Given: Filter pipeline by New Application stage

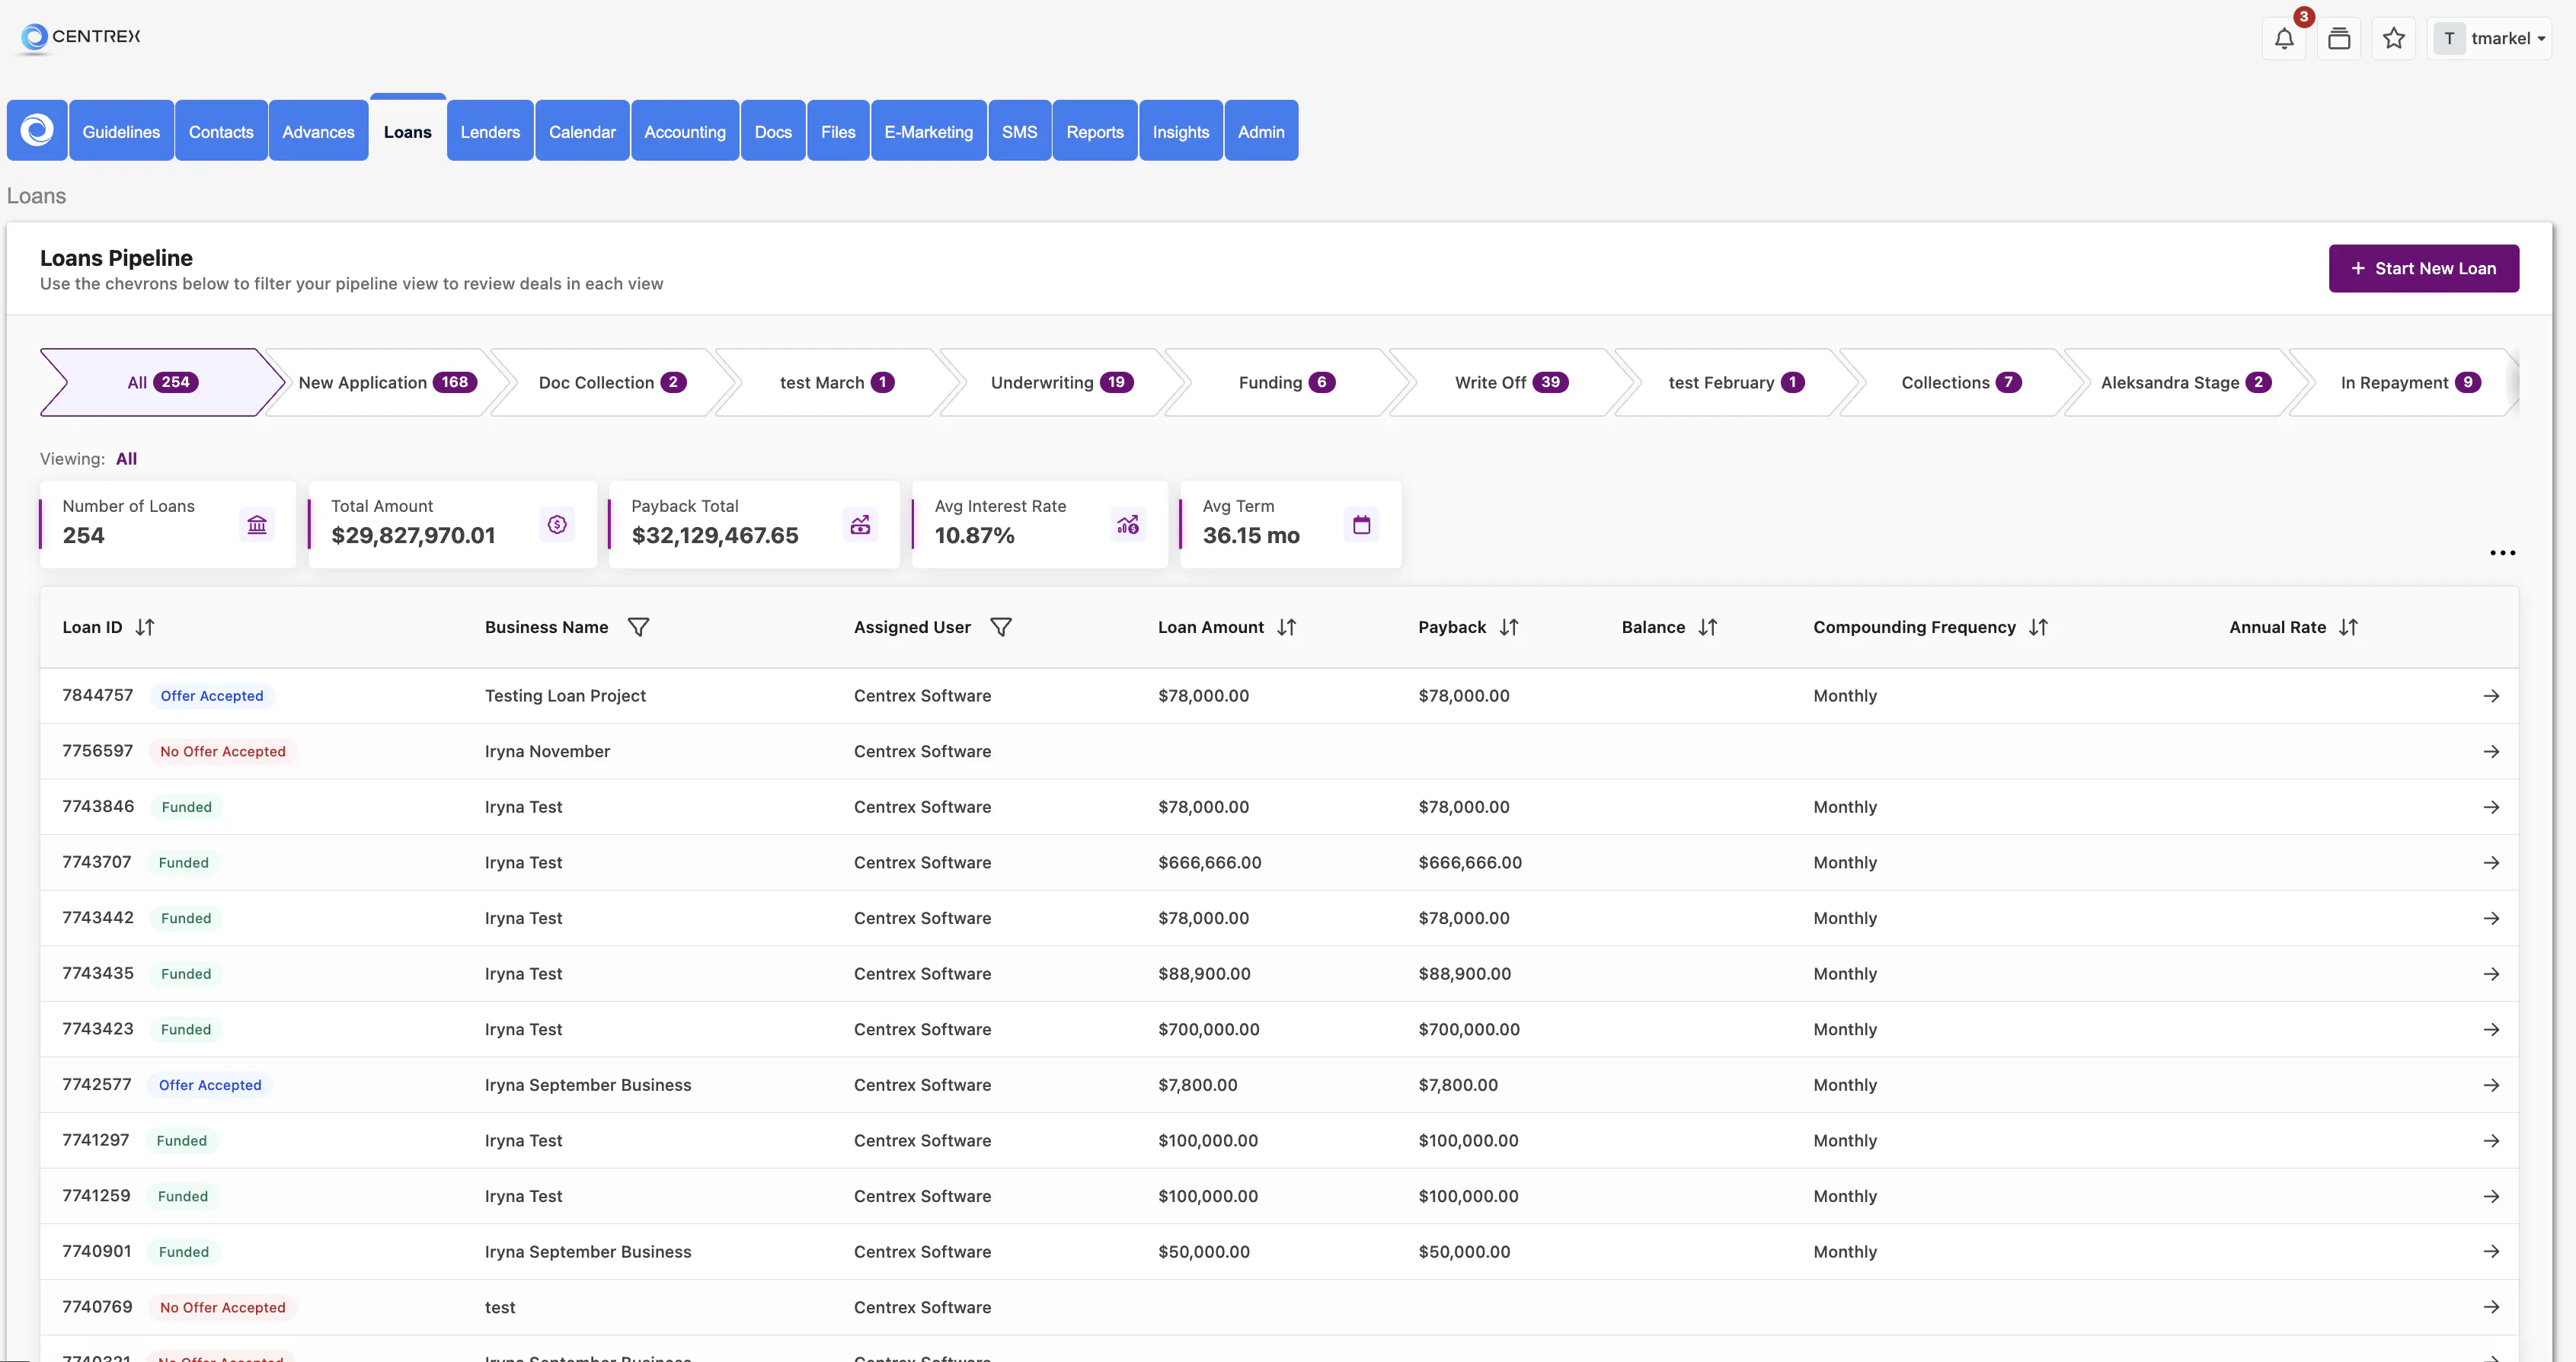Looking at the screenshot, I should click(x=388, y=383).
